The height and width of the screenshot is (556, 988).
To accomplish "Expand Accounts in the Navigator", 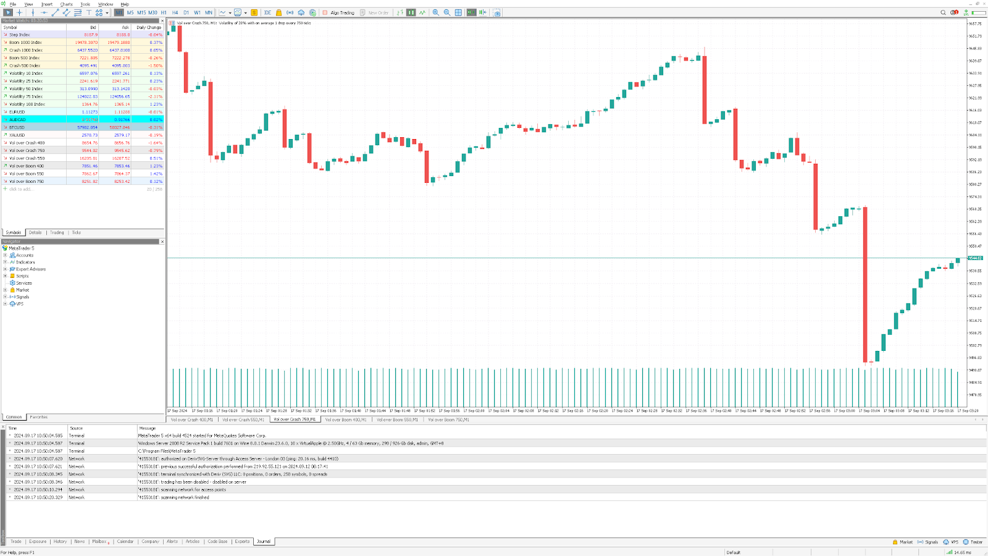I will [x=5, y=255].
